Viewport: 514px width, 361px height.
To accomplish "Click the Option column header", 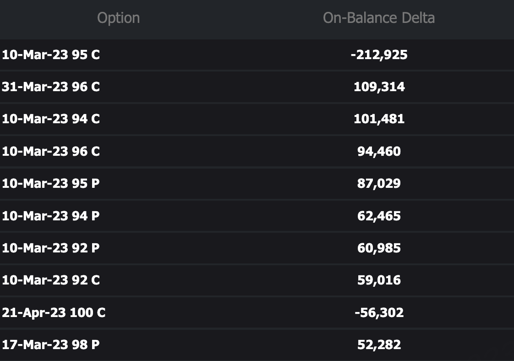I will click(118, 18).
